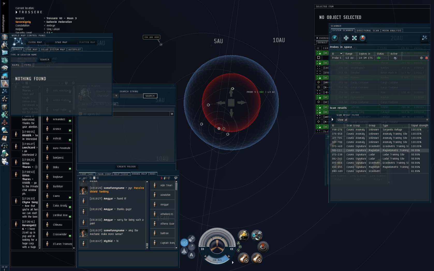Click the Close Map button
The width and height of the screenshot is (434, 271).
[x=35, y=42]
